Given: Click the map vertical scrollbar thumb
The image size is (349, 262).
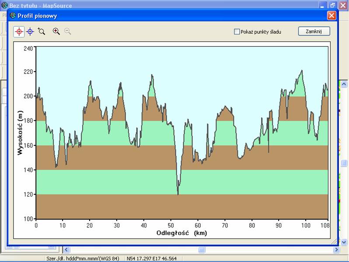Looking at the screenshot, I should (x=344, y=163).
